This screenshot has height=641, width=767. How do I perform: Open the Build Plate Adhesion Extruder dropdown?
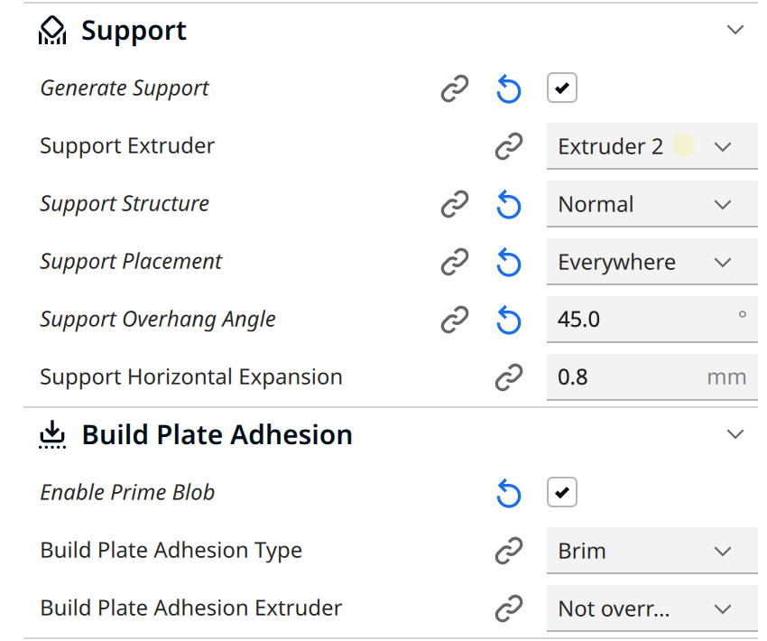pos(651,608)
